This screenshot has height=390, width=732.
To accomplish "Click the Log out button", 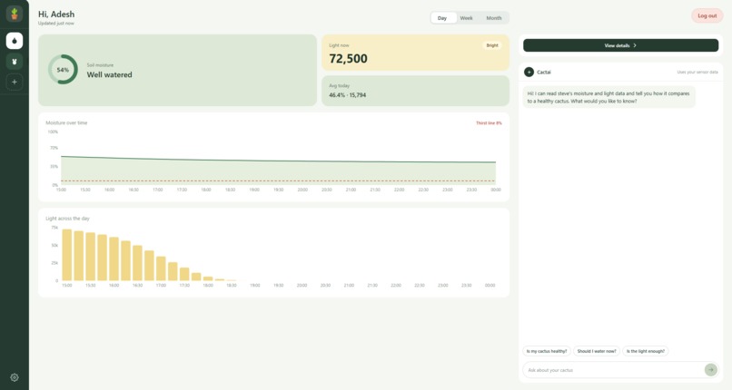I will coord(707,15).
